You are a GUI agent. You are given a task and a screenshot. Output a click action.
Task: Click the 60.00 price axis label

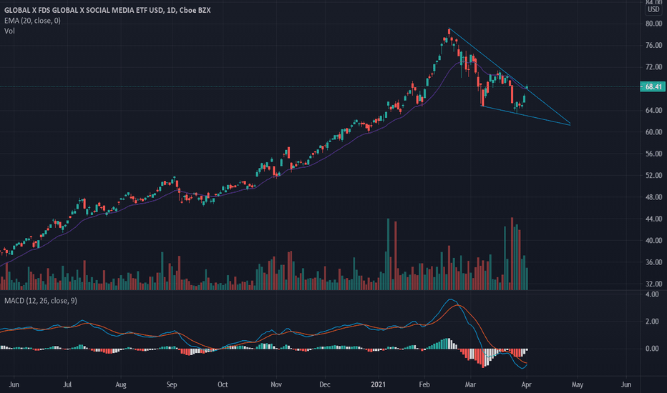653,132
